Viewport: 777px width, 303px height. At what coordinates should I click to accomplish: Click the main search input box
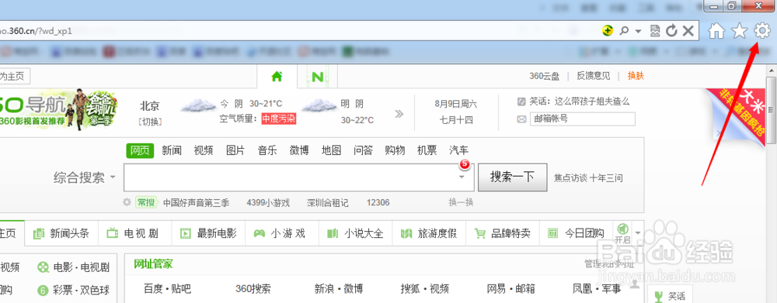[x=299, y=177]
